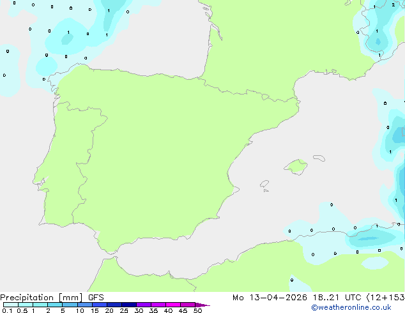Image resolution: width=405 pixels, height=313 pixels.
Task: Click the '25' legend scale number
Action: click(x=124, y=310)
